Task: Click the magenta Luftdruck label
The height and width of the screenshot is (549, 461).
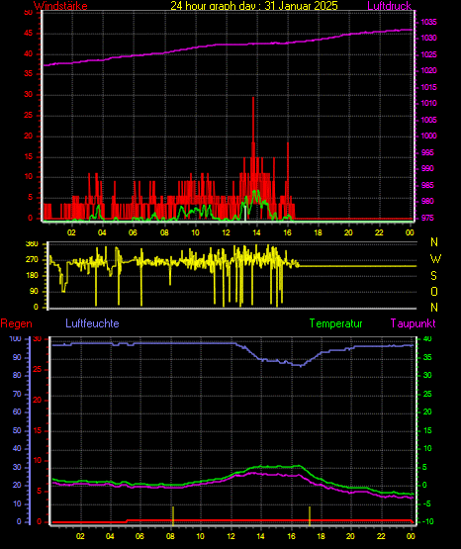Action: tap(389, 6)
